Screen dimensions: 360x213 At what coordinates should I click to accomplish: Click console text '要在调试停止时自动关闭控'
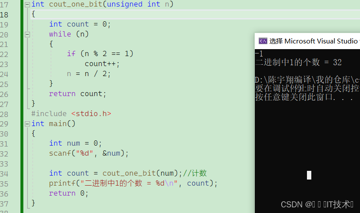(307, 88)
